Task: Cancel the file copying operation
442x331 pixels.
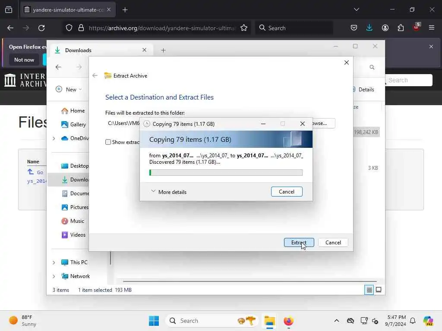Action: click(287, 192)
